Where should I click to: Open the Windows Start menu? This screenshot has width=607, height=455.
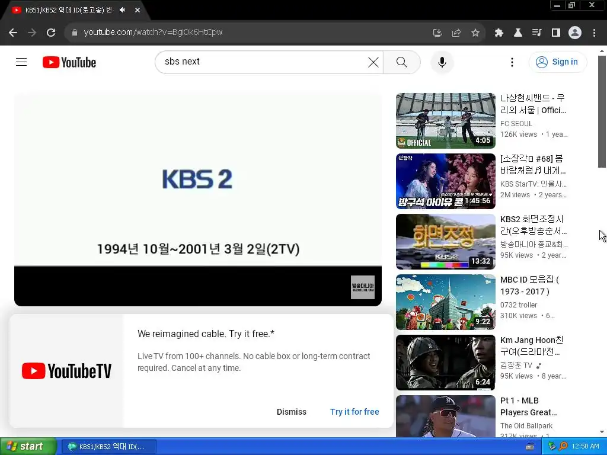(28, 447)
